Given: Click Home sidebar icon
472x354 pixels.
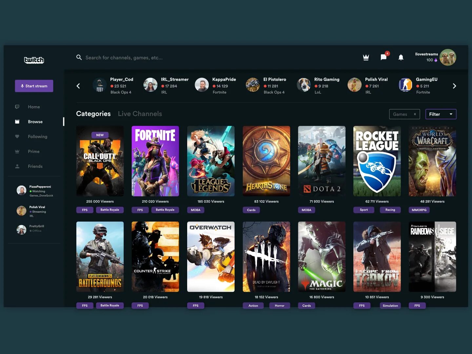Looking at the screenshot, I should [17, 107].
